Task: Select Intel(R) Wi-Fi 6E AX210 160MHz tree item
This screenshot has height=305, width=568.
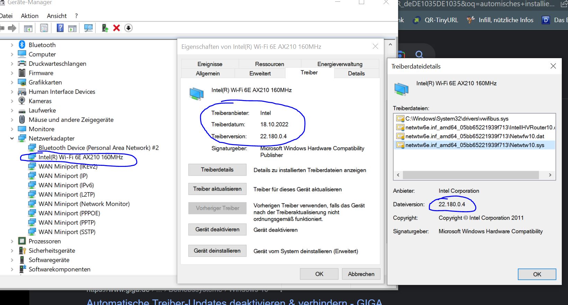Action: click(x=81, y=157)
